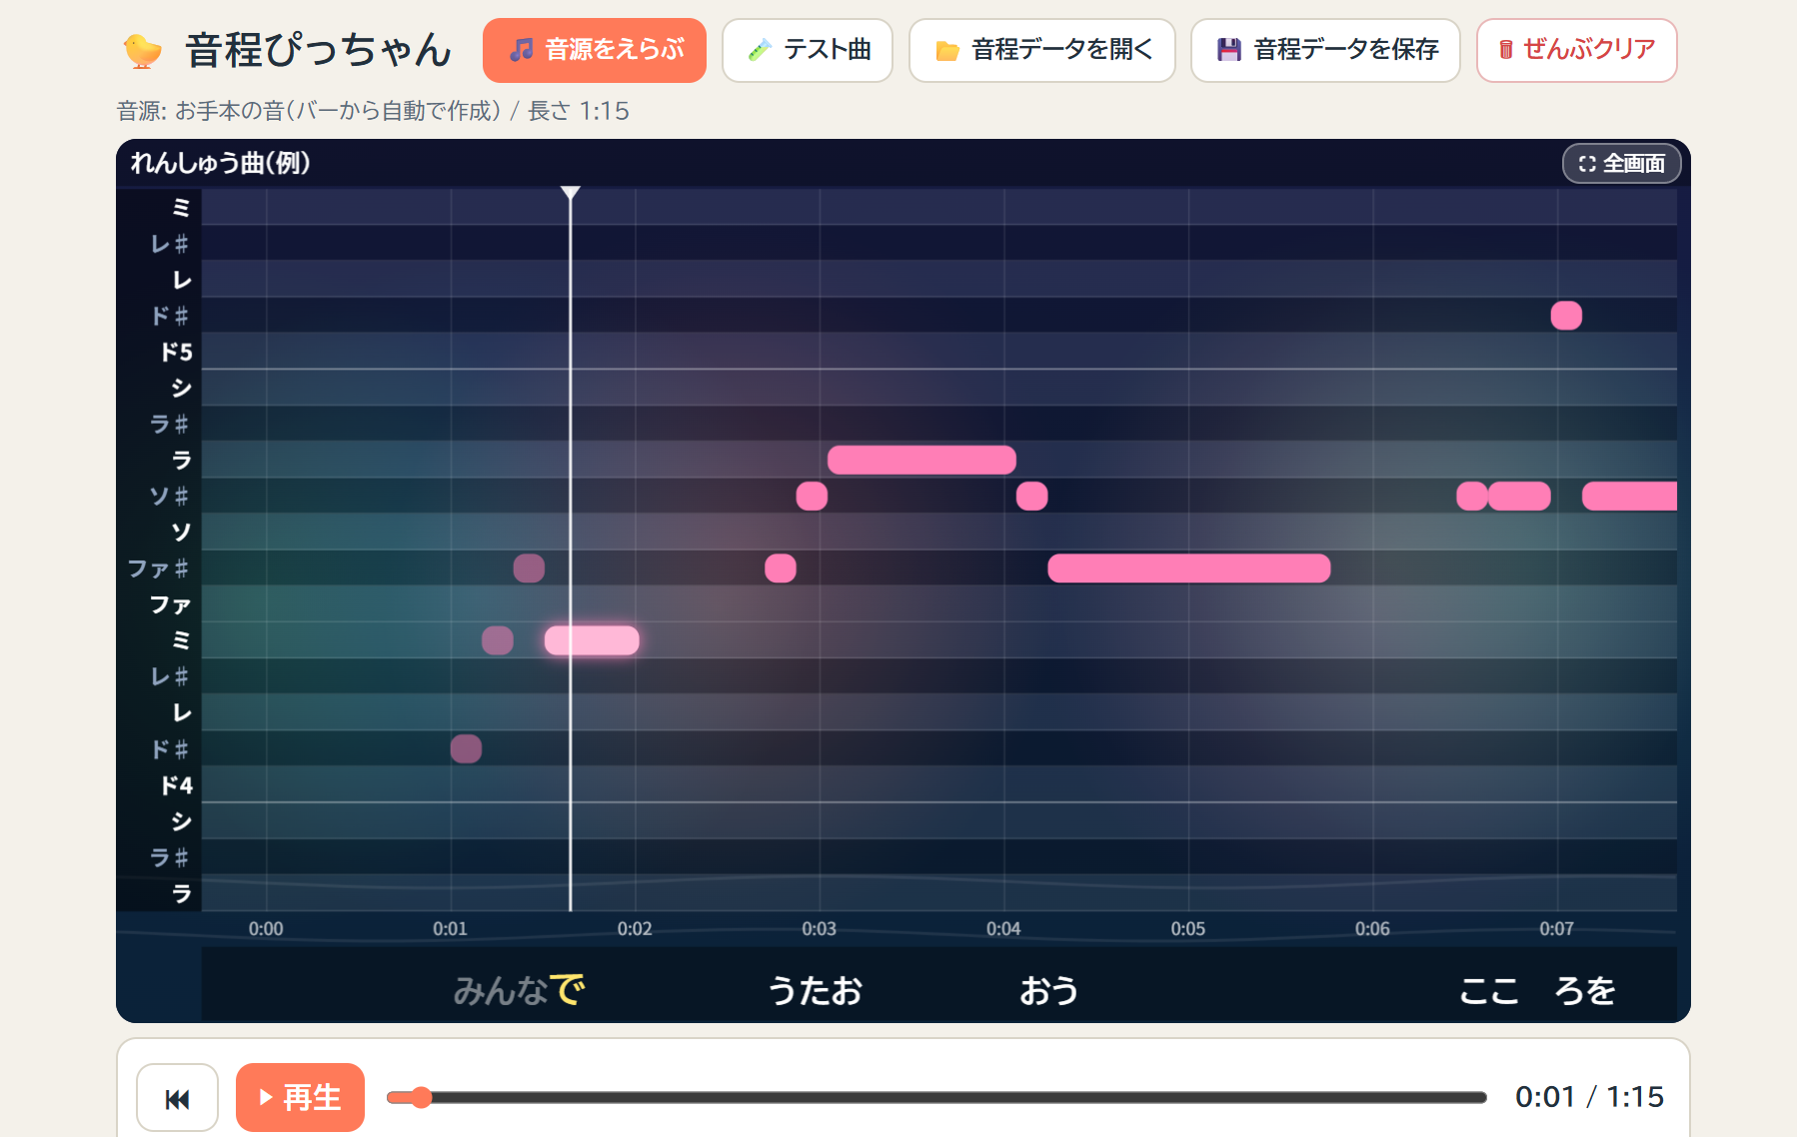Viewport: 1797px width, 1137px height.
Task: Click the chick logo icon
Action: [142, 50]
